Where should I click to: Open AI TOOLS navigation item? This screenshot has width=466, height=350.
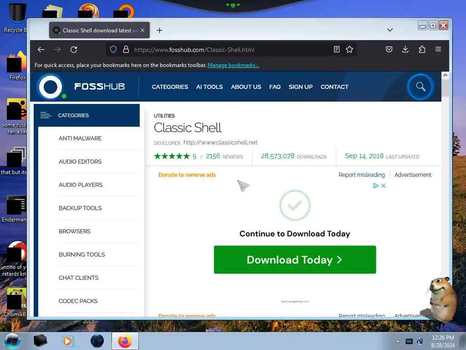209,87
